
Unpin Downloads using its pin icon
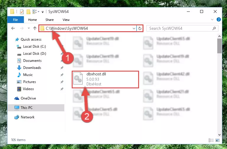coord(62,68)
